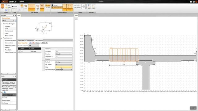Open the pictures Gallery

point(93,7)
